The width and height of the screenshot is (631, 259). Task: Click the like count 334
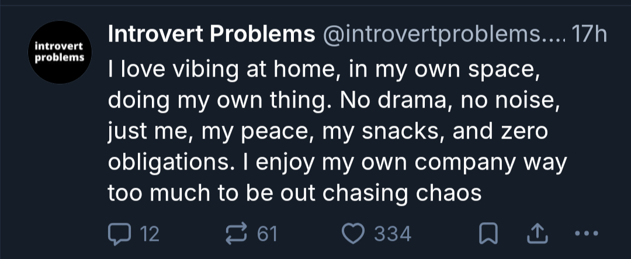coord(392,234)
